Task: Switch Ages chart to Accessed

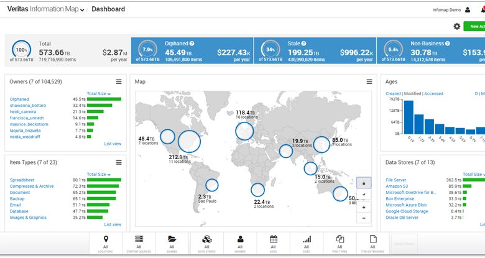Action: pos(433,93)
